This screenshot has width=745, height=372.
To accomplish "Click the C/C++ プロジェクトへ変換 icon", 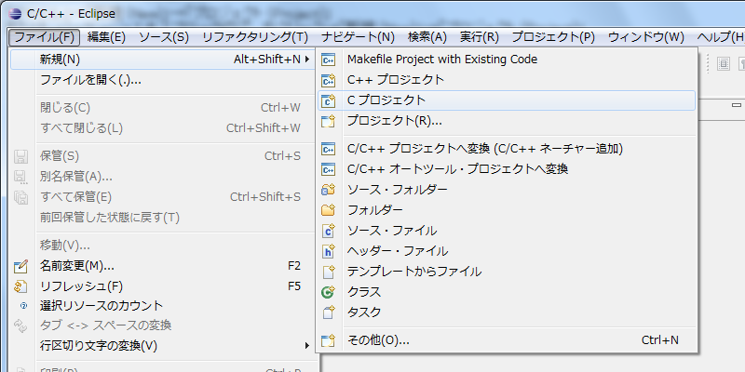I will tap(329, 149).
